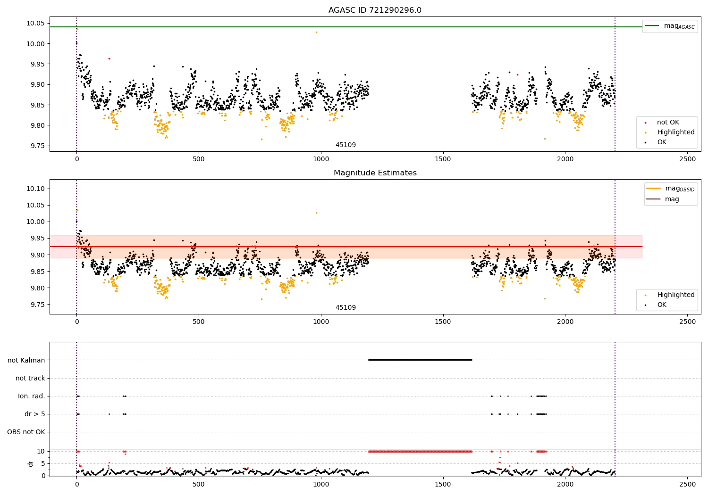This screenshot has height=495, width=708.
Task: Click the black 'not Kalman' data band
Action: (420, 360)
